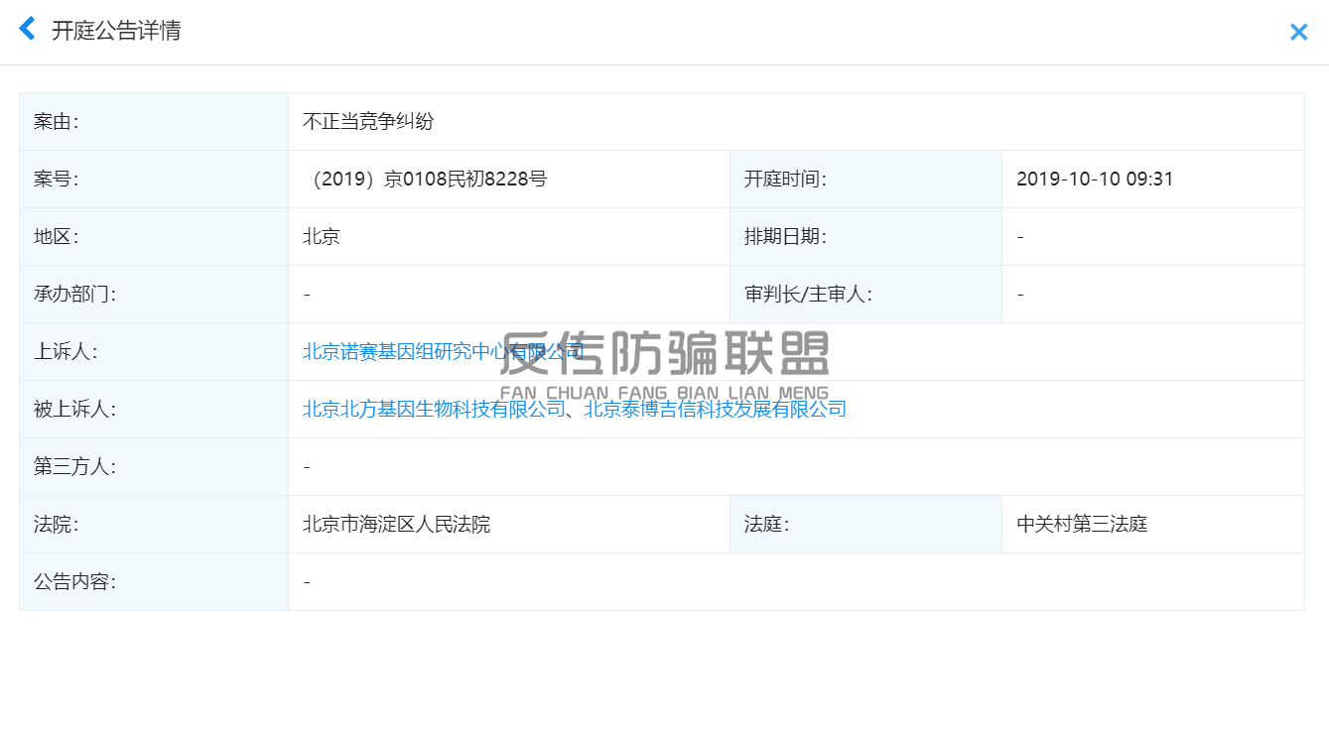Click the 被上诉人 row label
Screen dimensions: 1329x731
(74, 409)
